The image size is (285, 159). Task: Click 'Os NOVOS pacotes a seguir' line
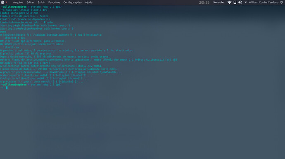[31, 44]
